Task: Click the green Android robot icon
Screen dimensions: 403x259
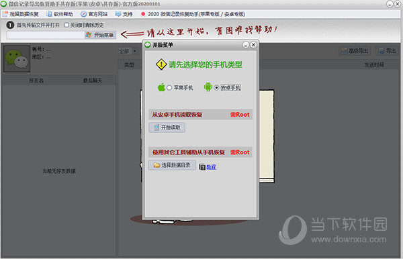Action: tap(208, 87)
